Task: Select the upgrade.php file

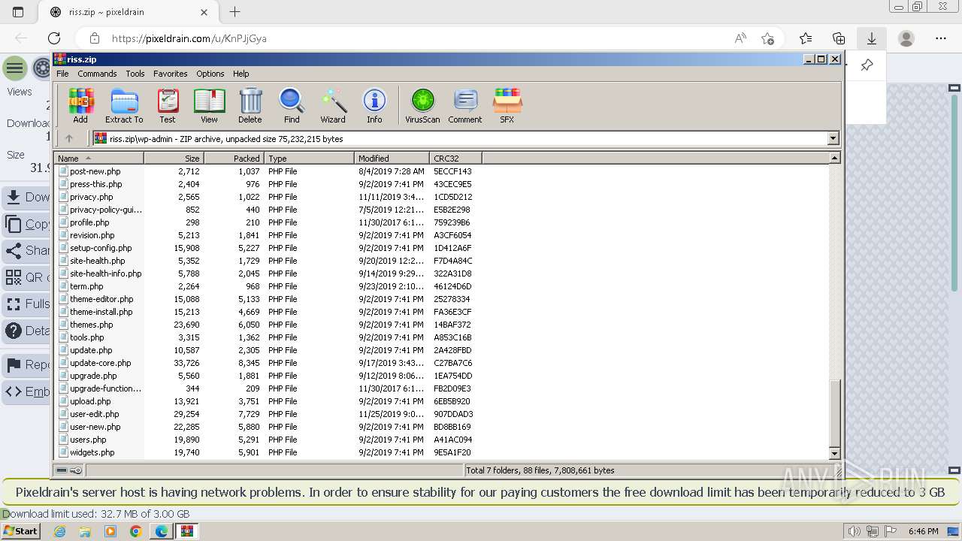Action: [x=93, y=376]
